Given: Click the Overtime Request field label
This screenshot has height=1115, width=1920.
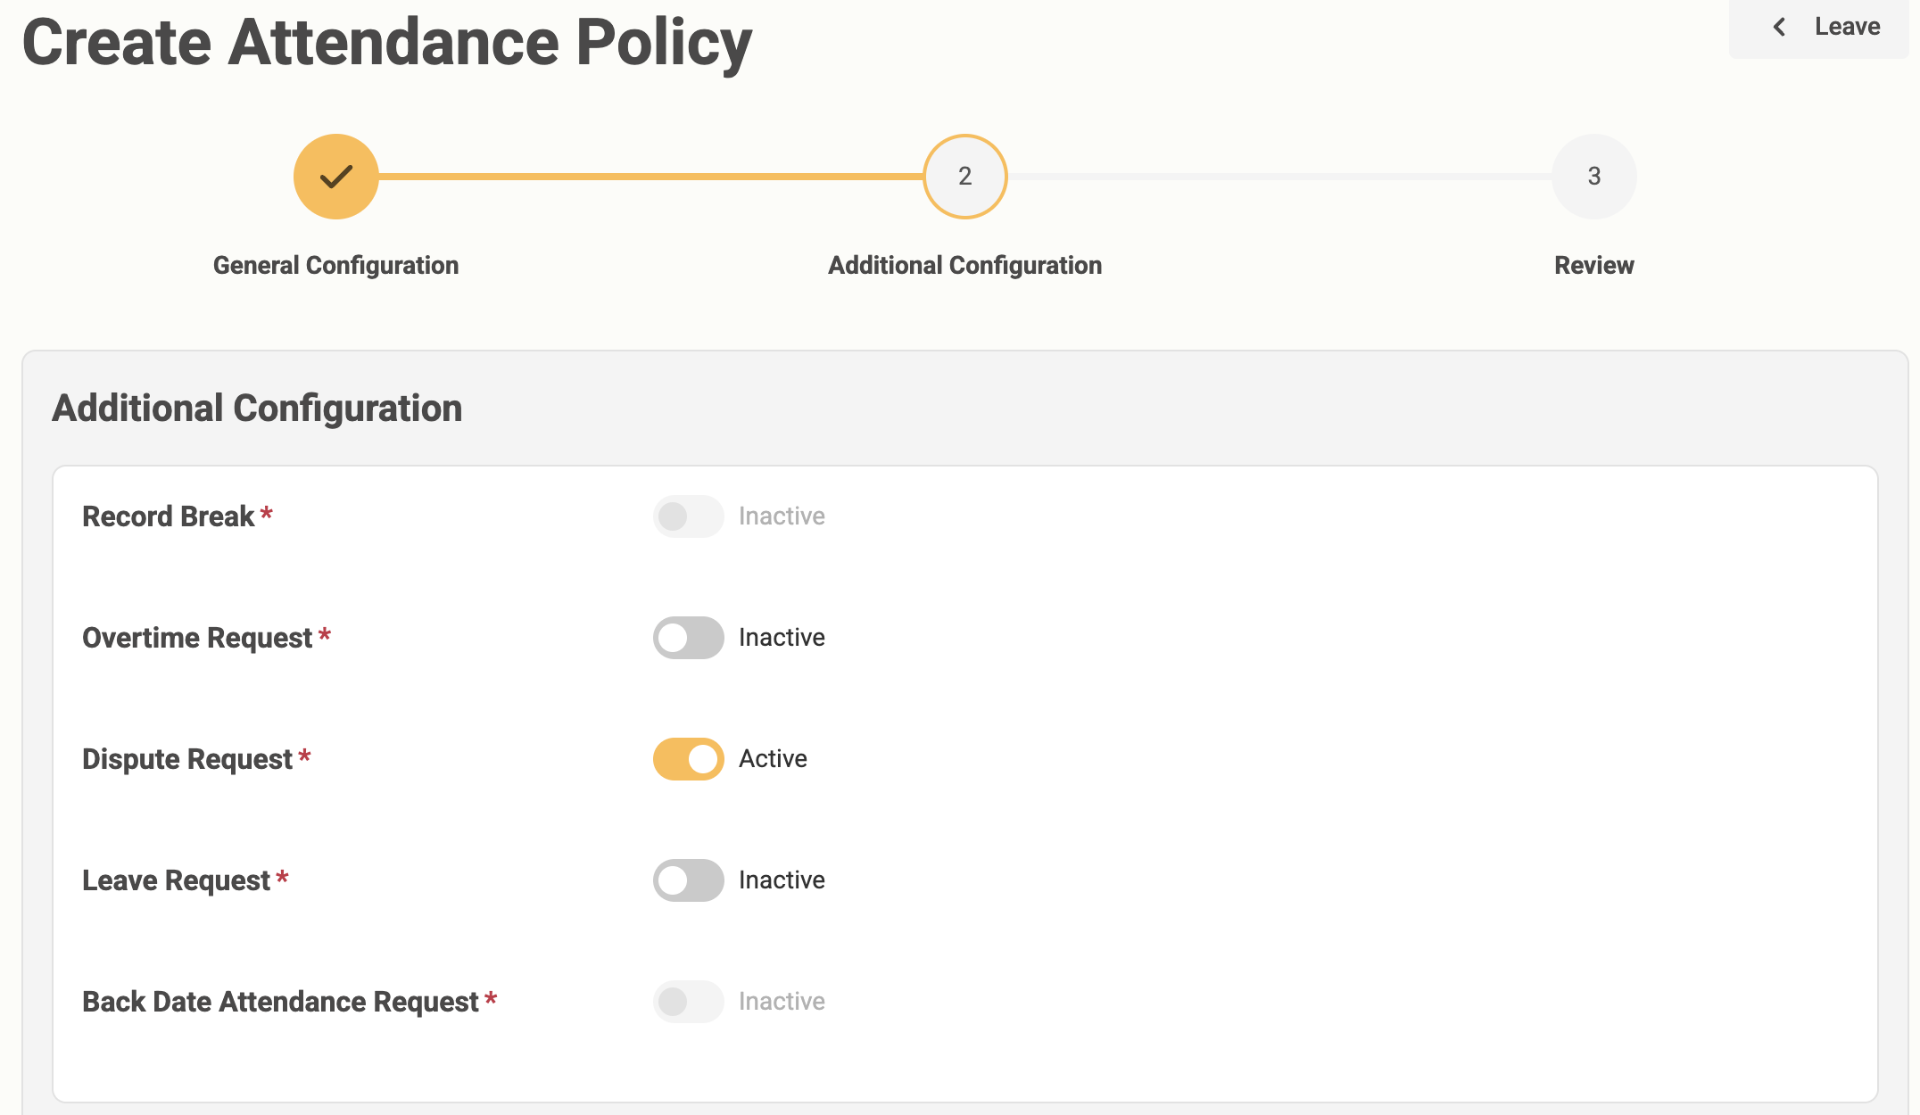Looking at the screenshot, I should coord(197,638).
